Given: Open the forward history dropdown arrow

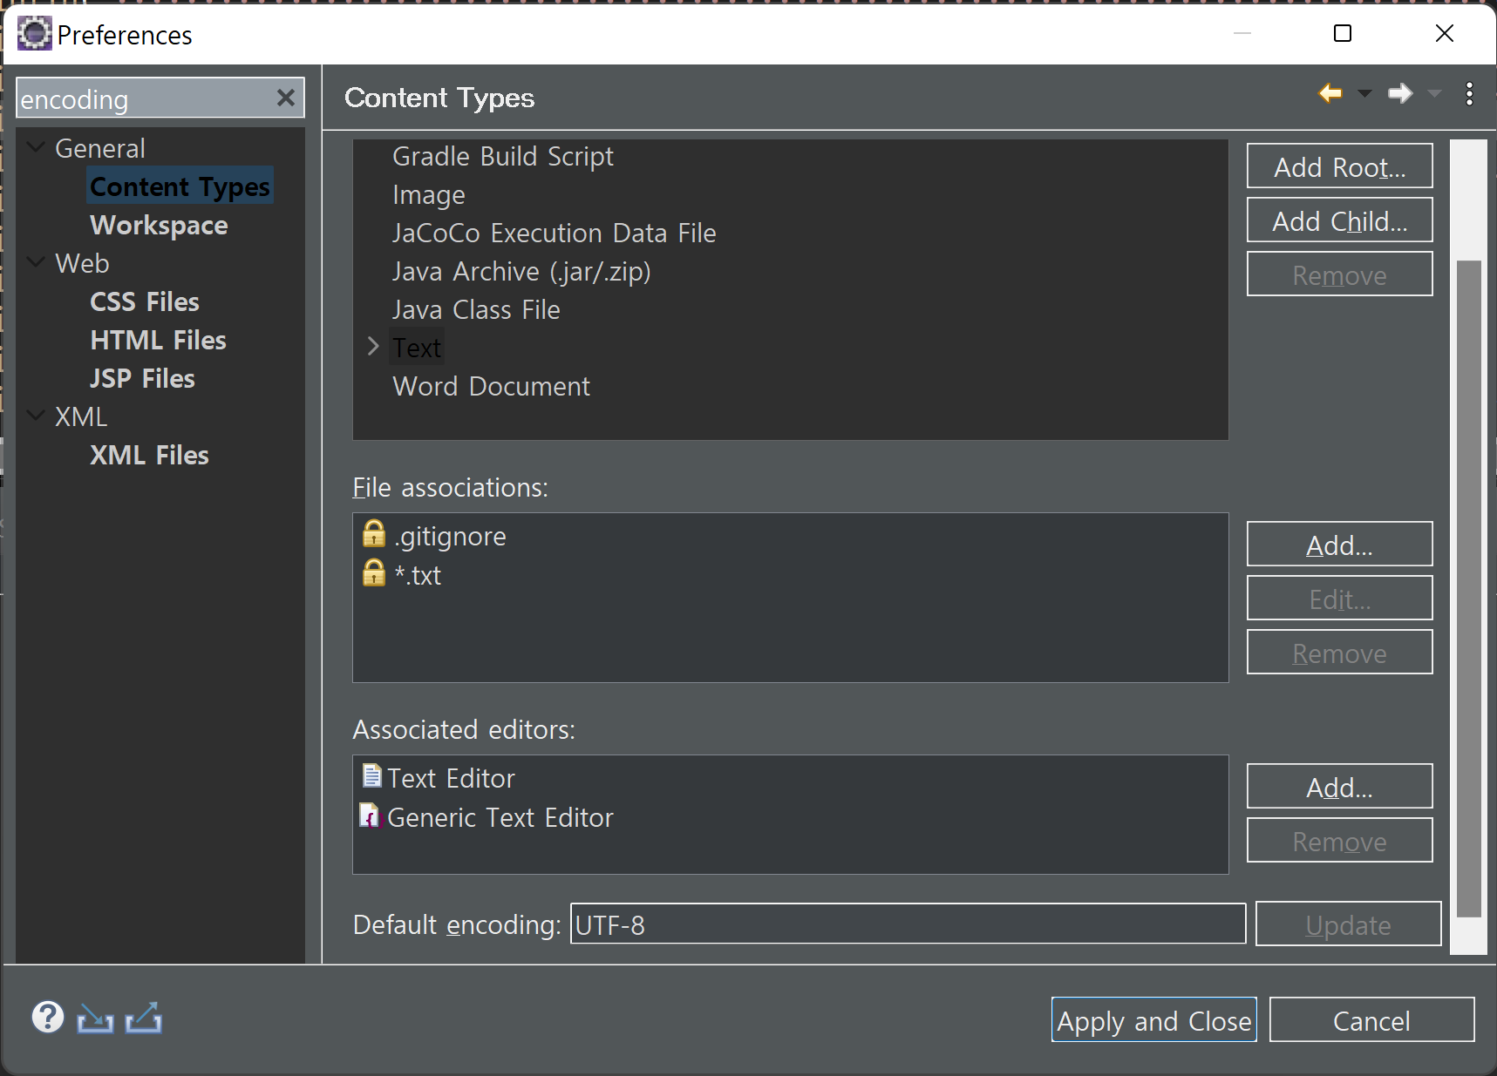Looking at the screenshot, I should pos(1434,93).
